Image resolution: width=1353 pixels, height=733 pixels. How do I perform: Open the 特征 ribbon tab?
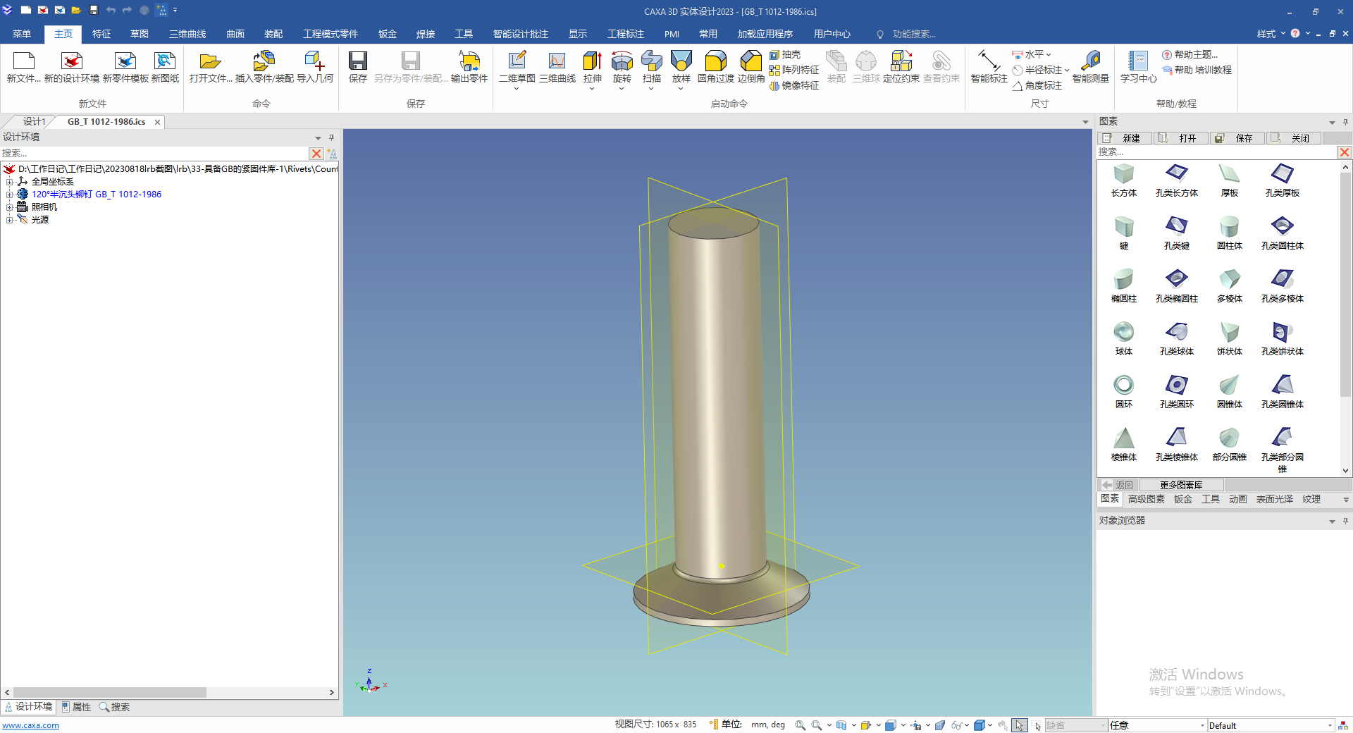point(101,34)
